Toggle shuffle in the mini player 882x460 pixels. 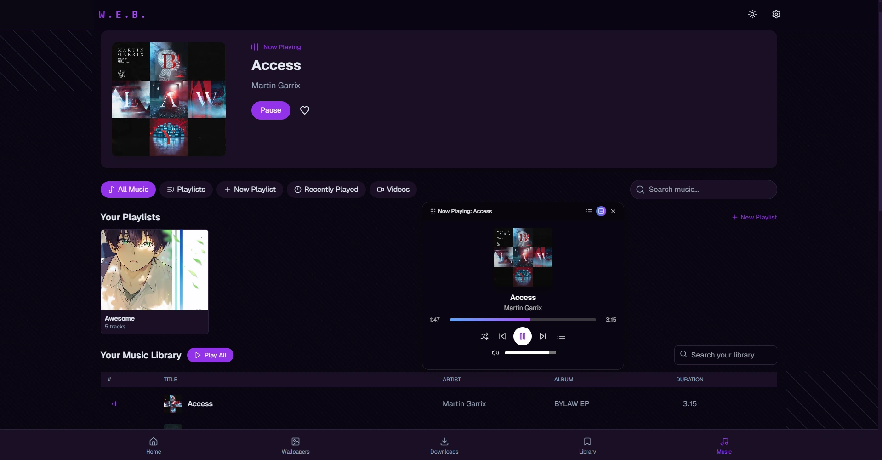coord(484,336)
